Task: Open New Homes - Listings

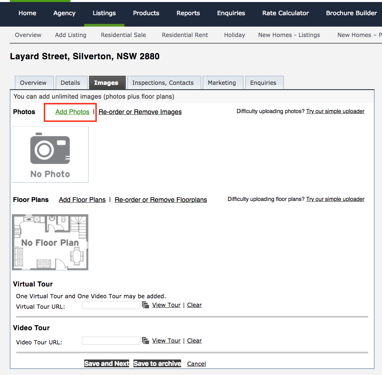Action: pos(289,35)
